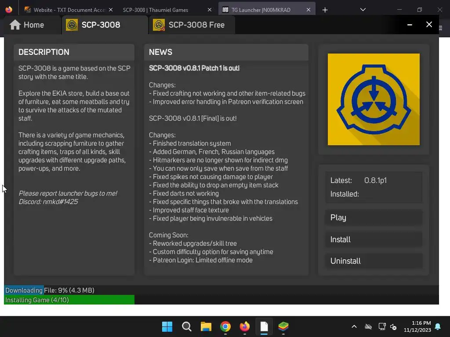The height and width of the screenshot is (337, 450).
Task: Open BlueStacks from taskbar
Action: tap(283, 326)
